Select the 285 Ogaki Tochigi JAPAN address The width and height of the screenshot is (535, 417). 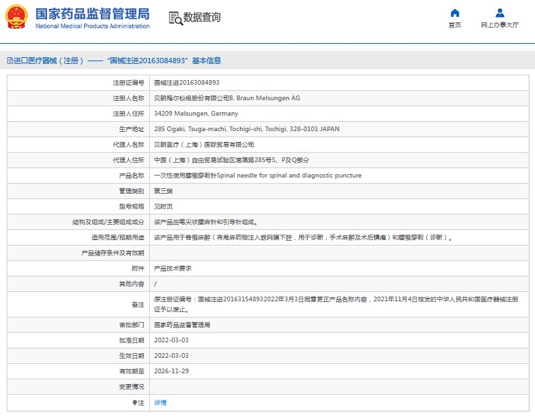(x=247, y=129)
